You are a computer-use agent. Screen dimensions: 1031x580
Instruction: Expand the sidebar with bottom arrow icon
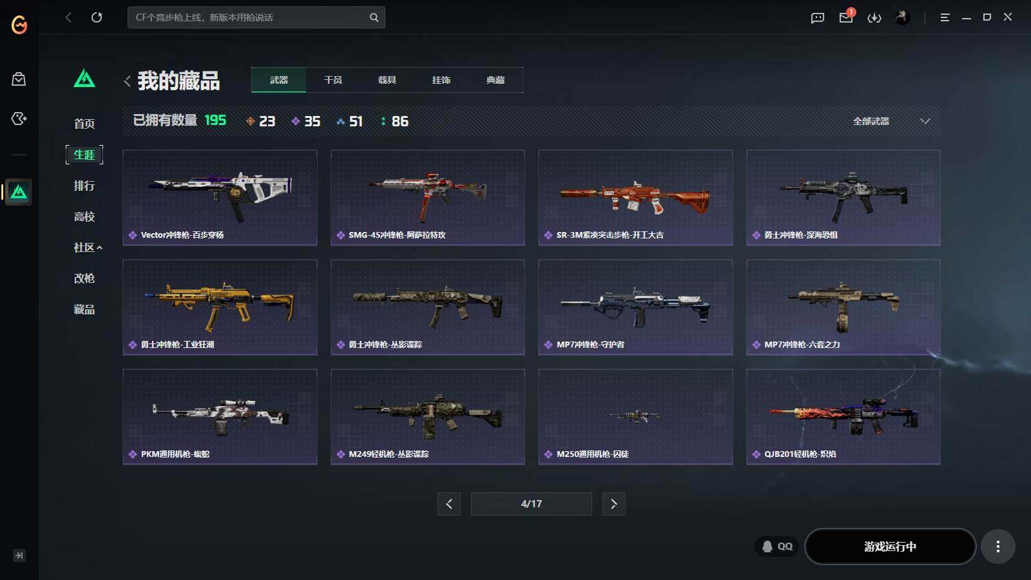point(19,556)
